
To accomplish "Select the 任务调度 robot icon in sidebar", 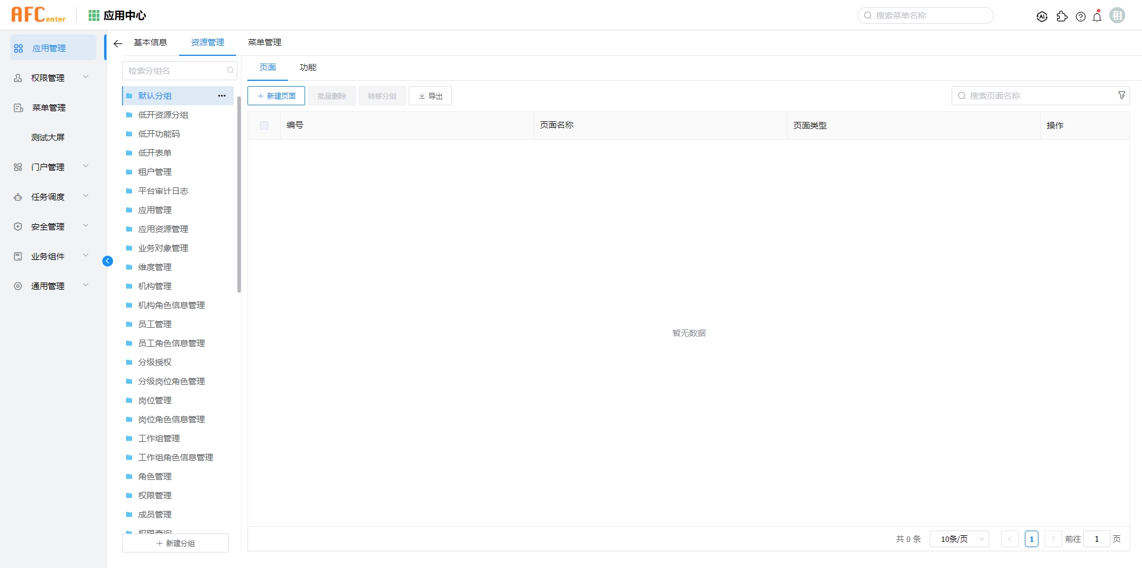I will point(17,196).
